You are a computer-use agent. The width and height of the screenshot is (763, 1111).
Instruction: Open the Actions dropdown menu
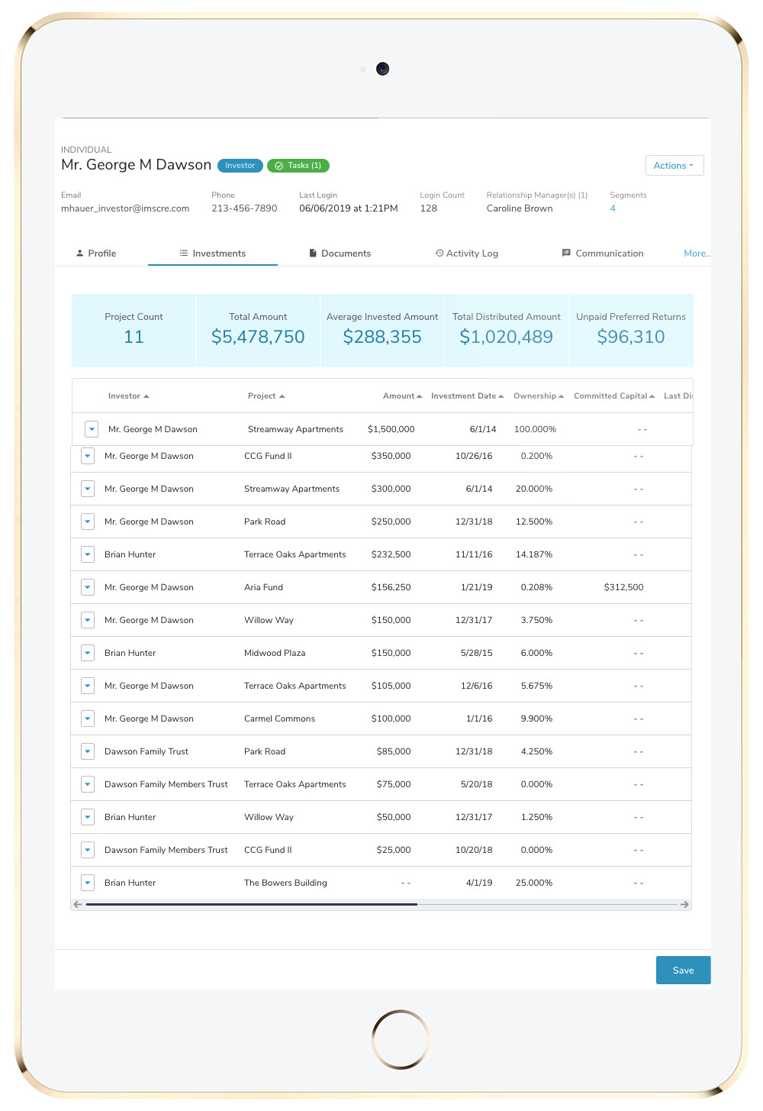[x=674, y=166]
